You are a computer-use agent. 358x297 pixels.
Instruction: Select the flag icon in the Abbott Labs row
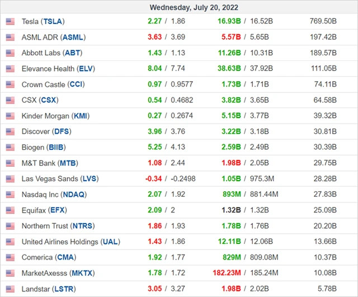point(10,53)
